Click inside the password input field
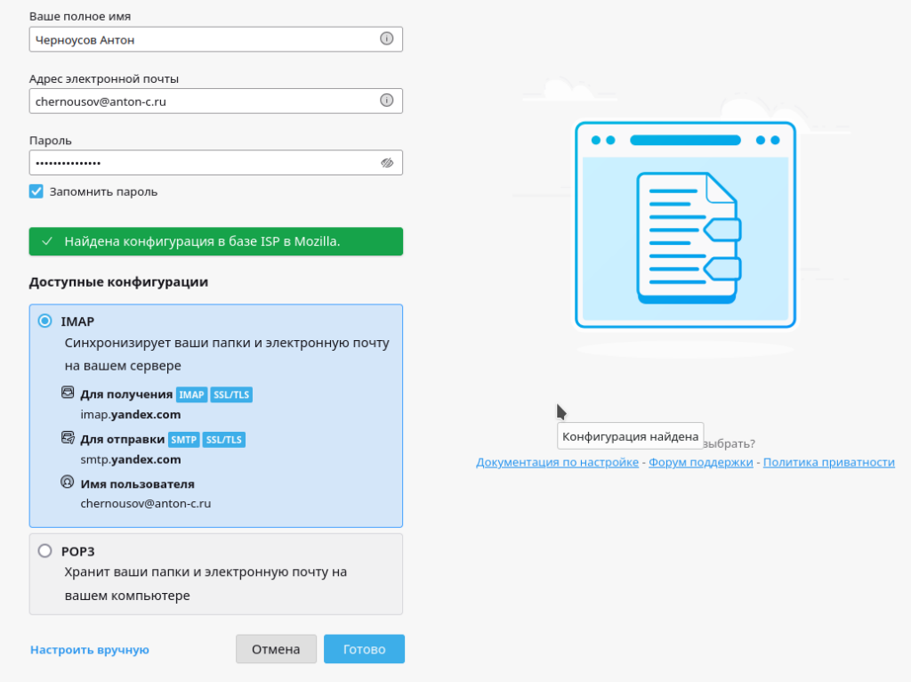This screenshot has height=682, width=911. tap(200, 163)
